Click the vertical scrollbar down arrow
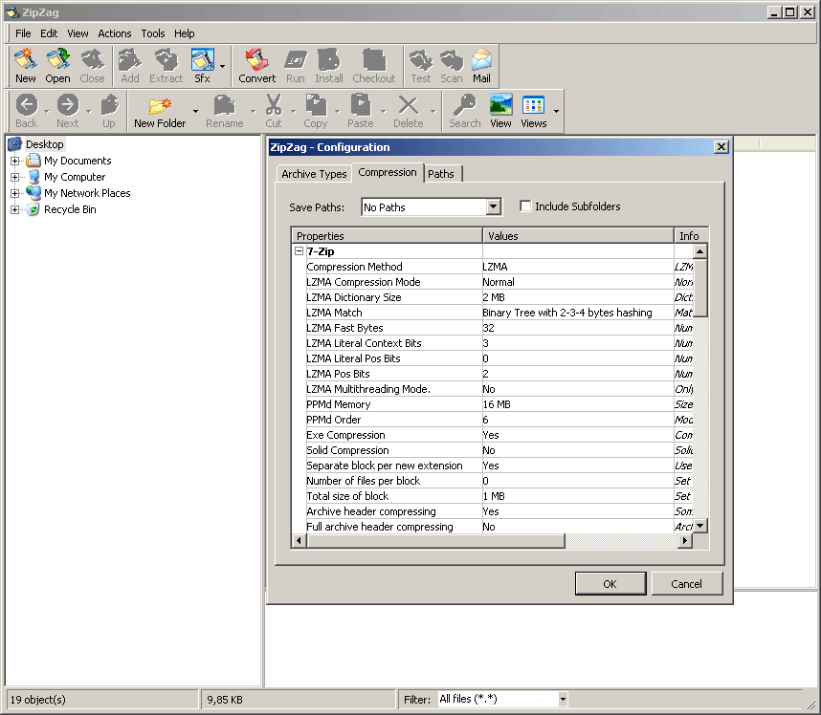 tap(700, 526)
